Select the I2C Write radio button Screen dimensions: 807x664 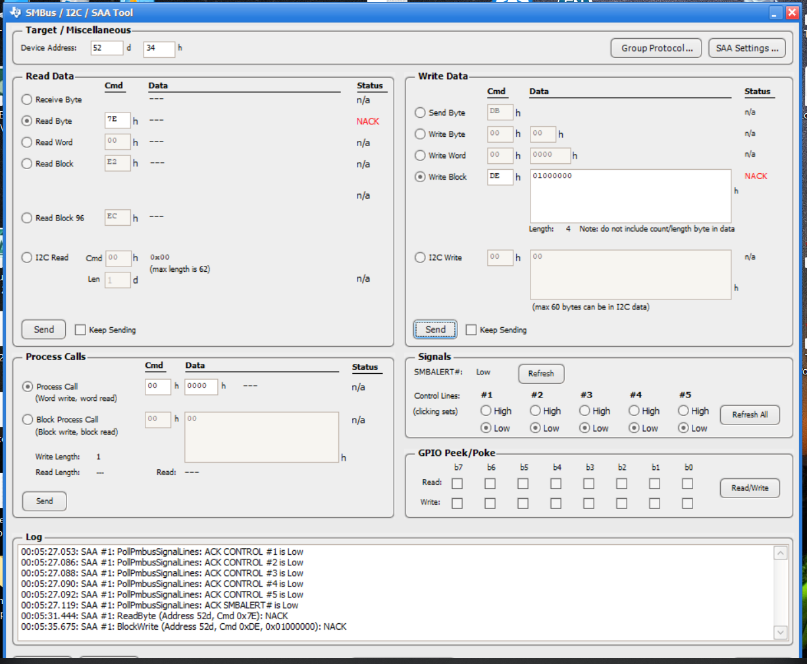(420, 257)
